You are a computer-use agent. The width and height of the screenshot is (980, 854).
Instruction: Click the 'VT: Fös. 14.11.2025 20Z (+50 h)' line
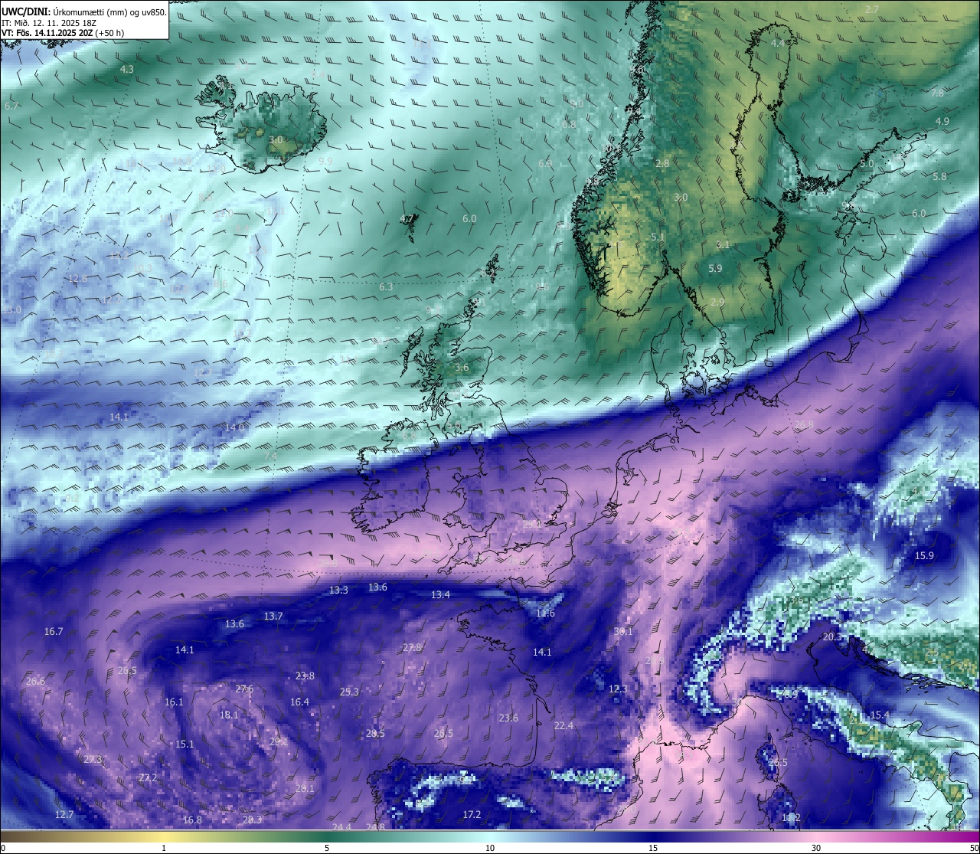pos(64,33)
